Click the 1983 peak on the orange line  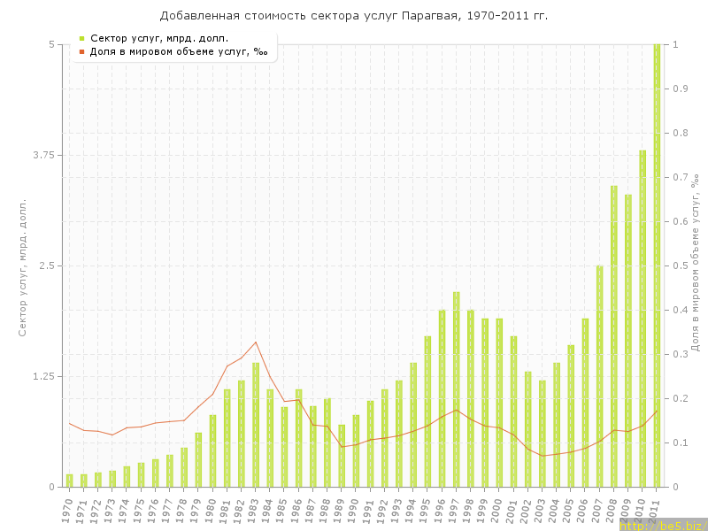[256, 342]
